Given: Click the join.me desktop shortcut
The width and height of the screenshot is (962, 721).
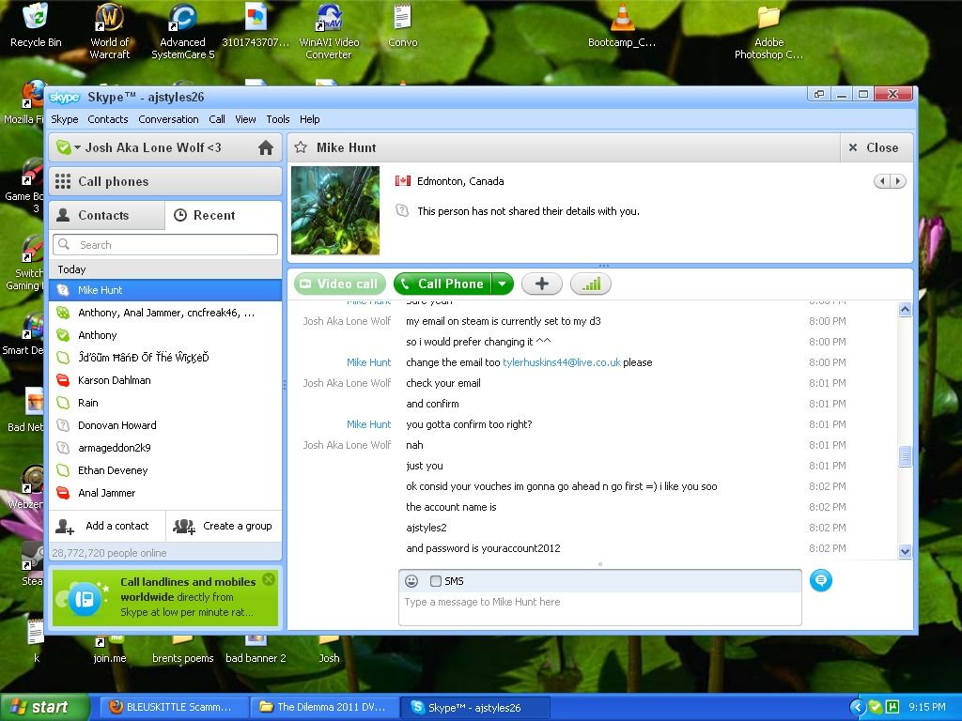Looking at the screenshot, I should [109, 650].
